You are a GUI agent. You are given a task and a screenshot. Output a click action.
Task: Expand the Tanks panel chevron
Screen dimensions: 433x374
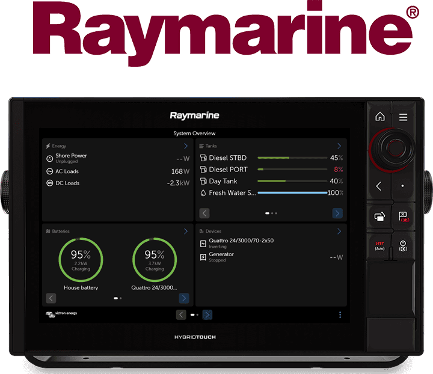coord(339,146)
